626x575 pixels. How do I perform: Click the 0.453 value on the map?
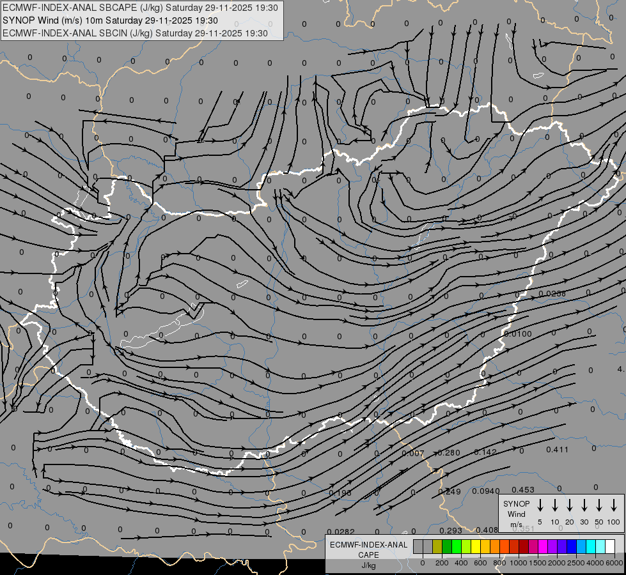523,489
